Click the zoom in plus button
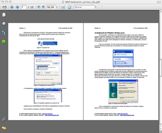Image resolution: width=162 pixels, height=133 pixels. pos(43,7)
